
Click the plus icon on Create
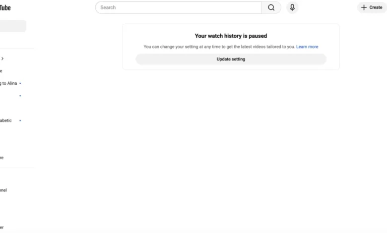click(364, 7)
